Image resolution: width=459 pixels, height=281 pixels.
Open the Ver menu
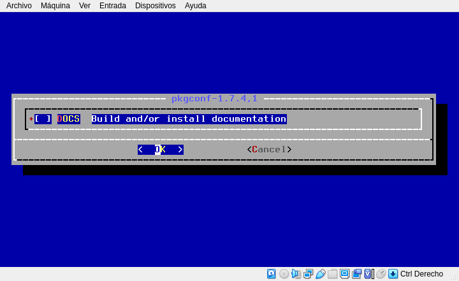[x=85, y=6]
